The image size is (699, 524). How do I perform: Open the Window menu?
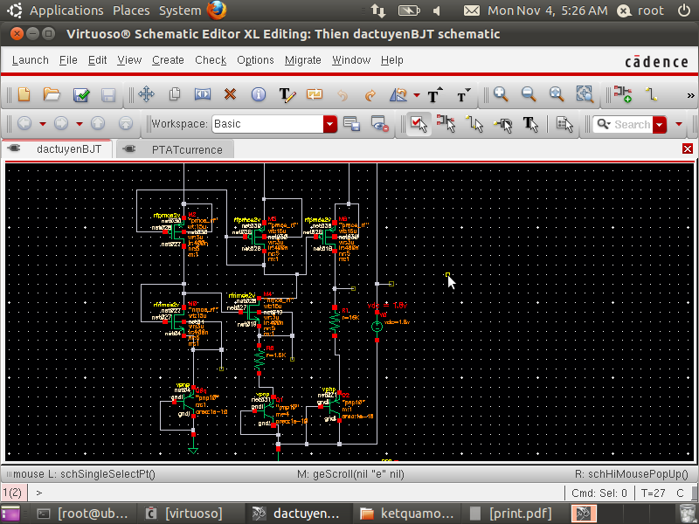click(351, 60)
